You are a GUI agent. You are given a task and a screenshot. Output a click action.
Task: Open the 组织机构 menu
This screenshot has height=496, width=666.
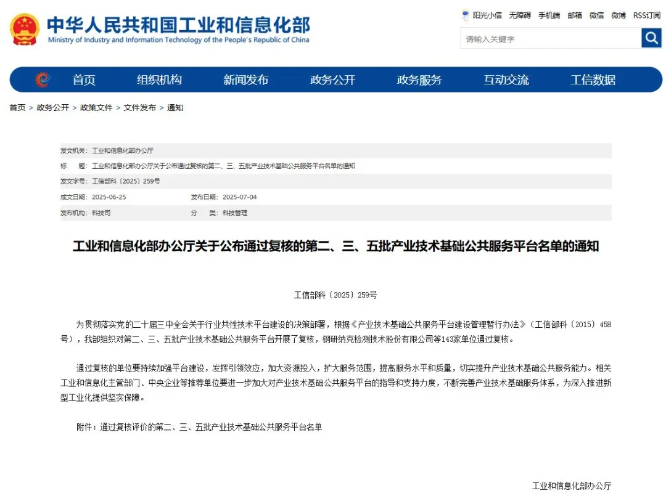159,80
